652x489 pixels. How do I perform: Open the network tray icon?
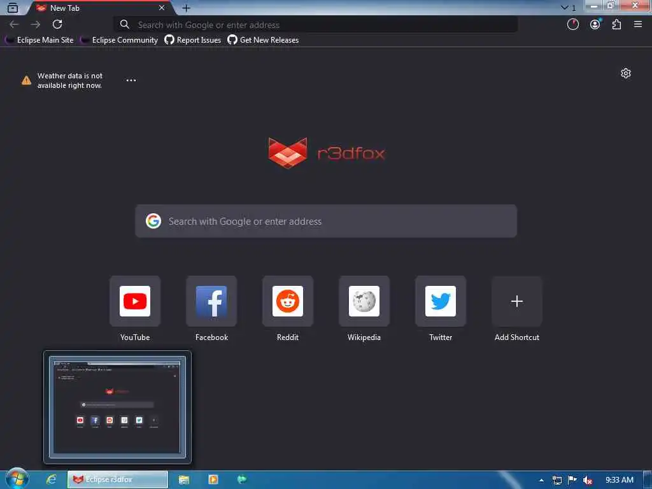pos(557,480)
